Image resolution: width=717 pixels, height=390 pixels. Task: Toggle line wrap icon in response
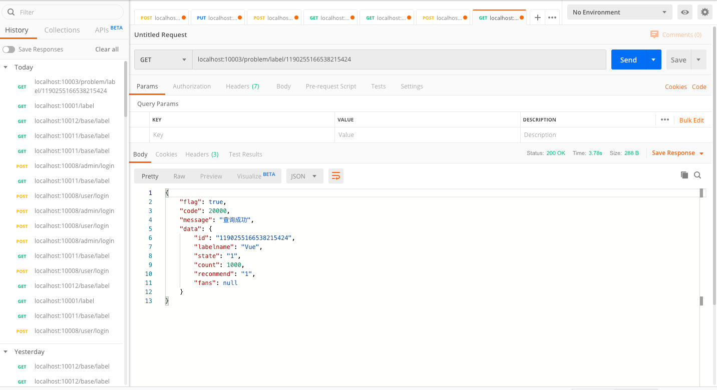click(336, 176)
